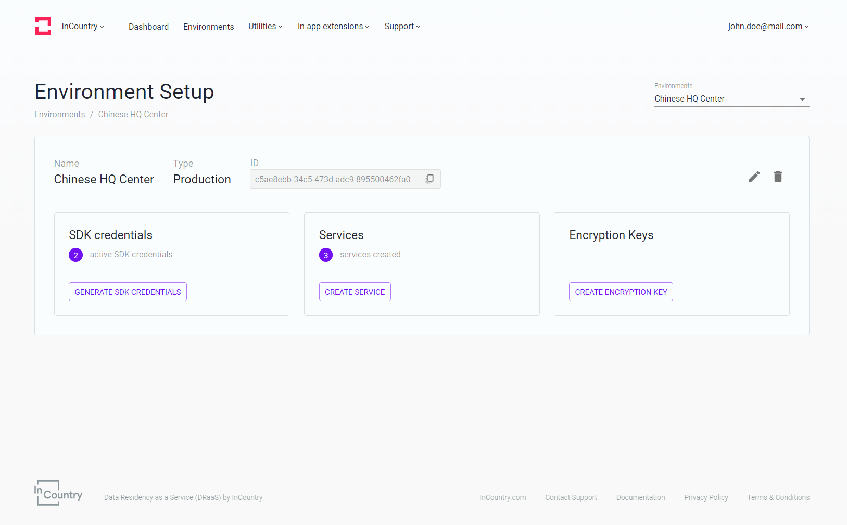Open the john.doe@mail.com account menu
The height and width of the screenshot is (525, 847).
click(768, 27)
